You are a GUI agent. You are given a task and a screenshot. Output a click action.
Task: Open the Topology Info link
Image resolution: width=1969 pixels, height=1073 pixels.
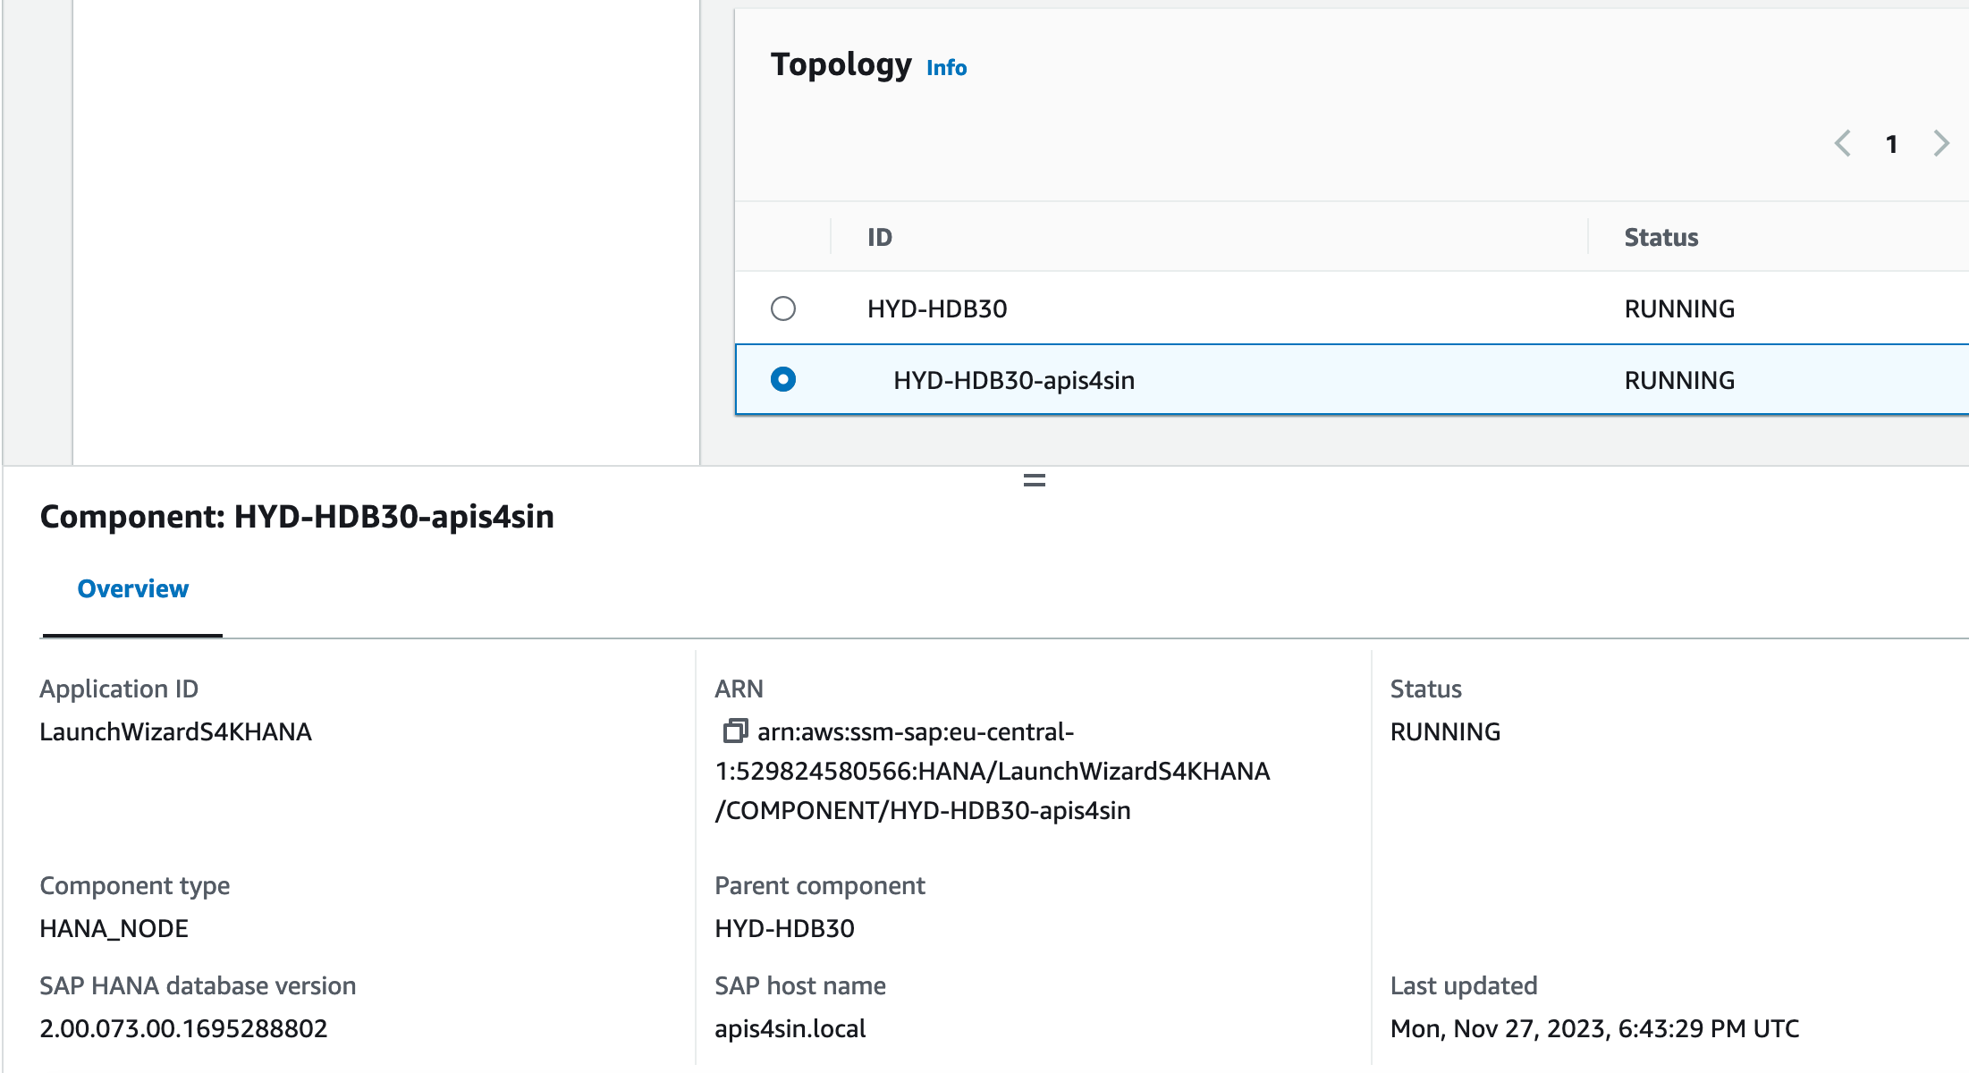[946, 68]
